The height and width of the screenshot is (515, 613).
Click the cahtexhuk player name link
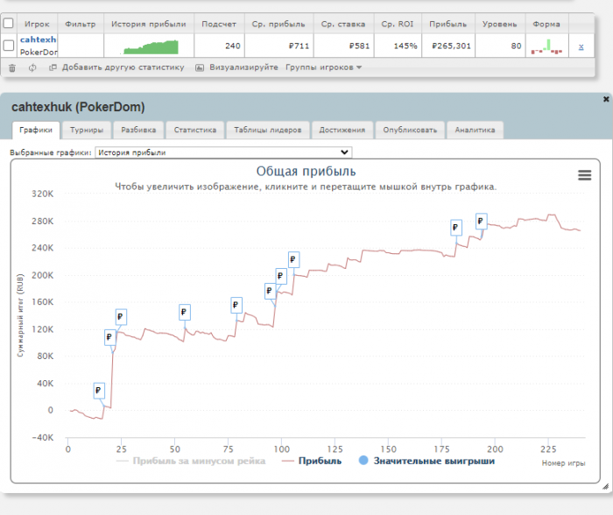click(x=38, y=39)
